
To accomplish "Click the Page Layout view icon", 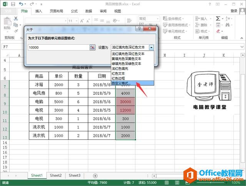I will pyautogui.click(x=177, y=183).
